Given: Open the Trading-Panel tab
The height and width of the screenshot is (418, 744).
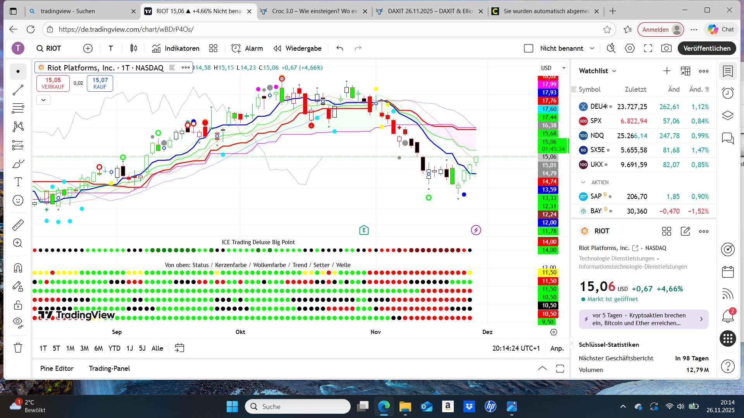Looking at the screenshot, I should coord(109,368).
